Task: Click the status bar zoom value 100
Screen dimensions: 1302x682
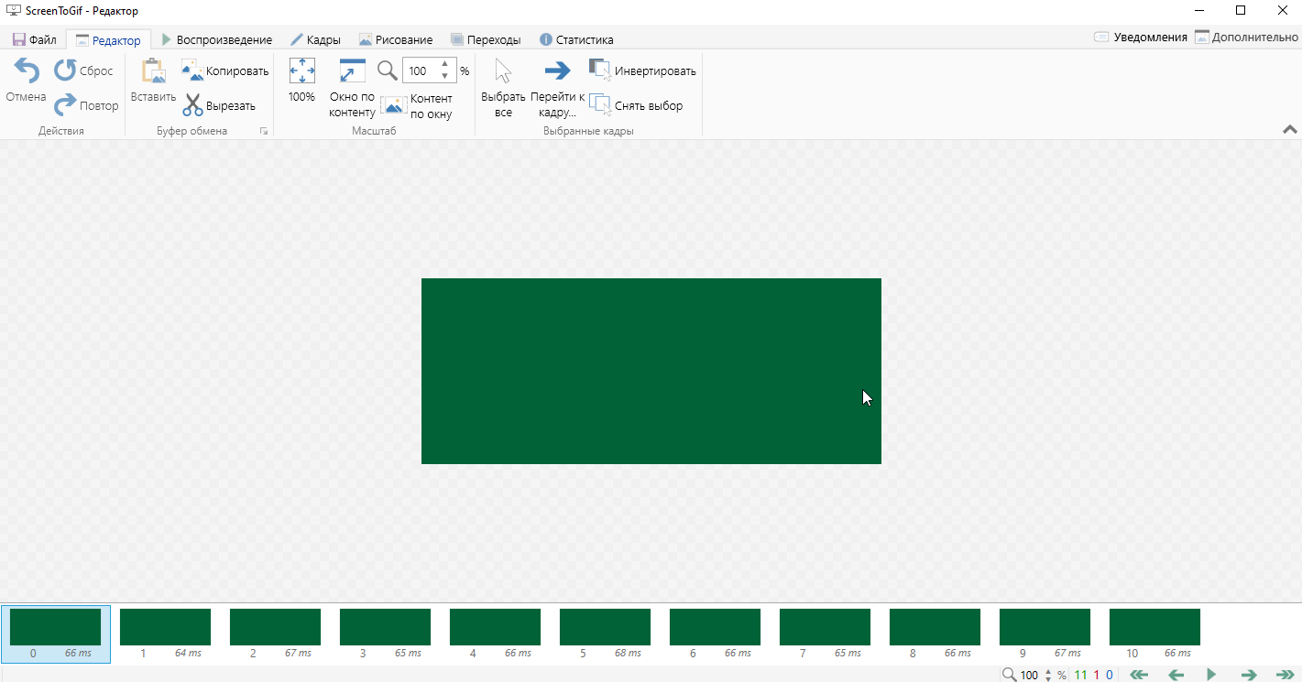Action: coord(1030,675)
